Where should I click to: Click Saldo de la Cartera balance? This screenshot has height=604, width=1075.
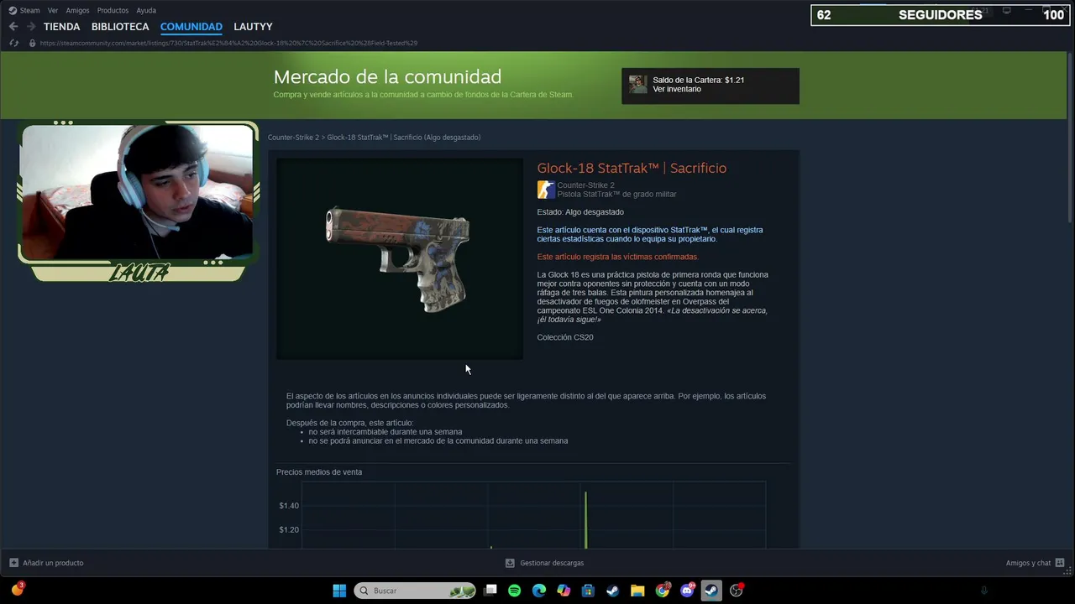(x=699, y=80)
